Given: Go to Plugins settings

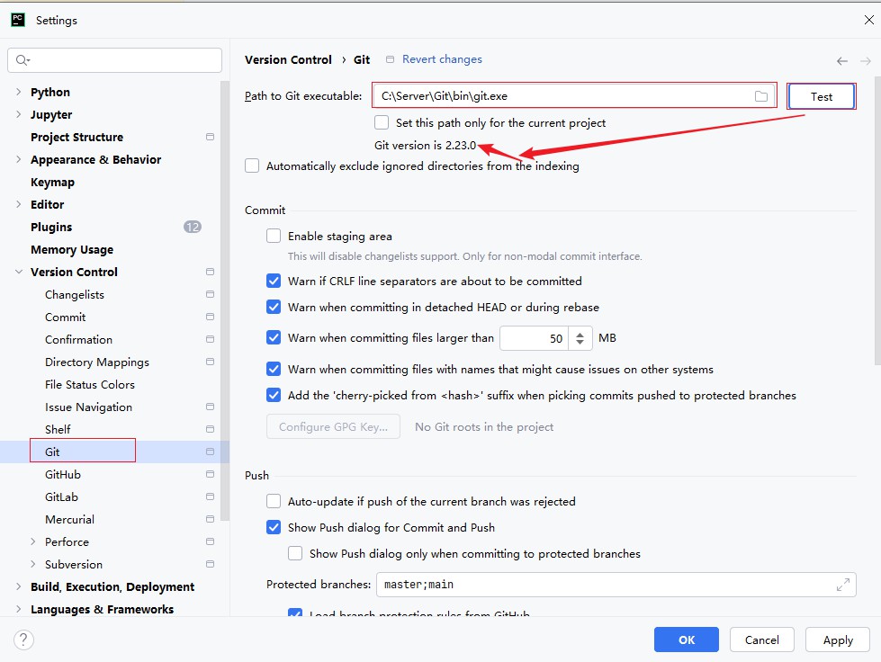Looking at the screenshot, I should point(51,227).
